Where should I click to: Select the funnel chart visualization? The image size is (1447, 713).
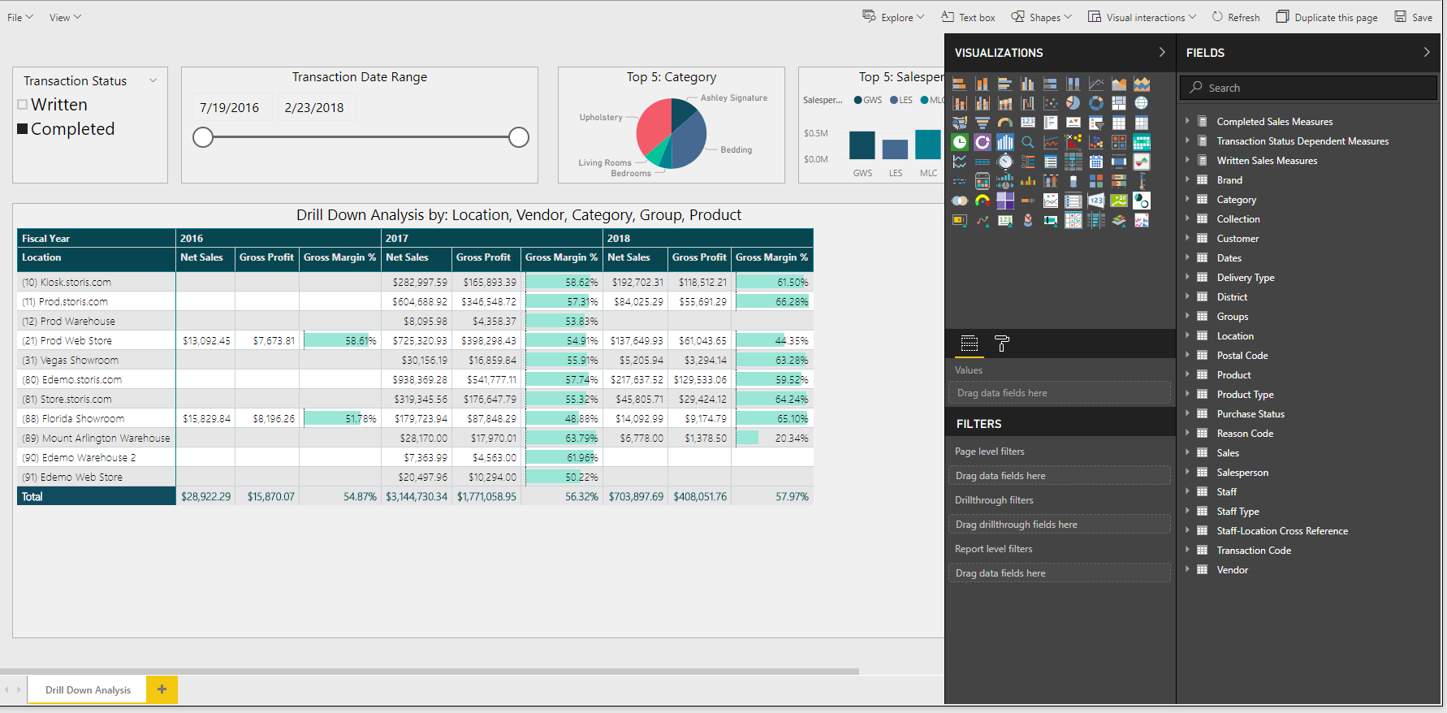983,123
